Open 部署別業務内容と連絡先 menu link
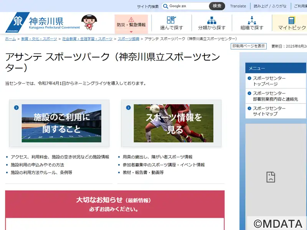 pos(276,96)
